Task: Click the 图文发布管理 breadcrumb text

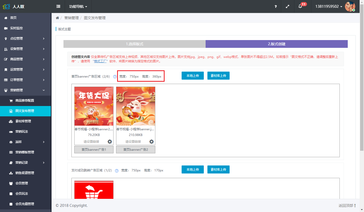Action: tap(95, 18)
